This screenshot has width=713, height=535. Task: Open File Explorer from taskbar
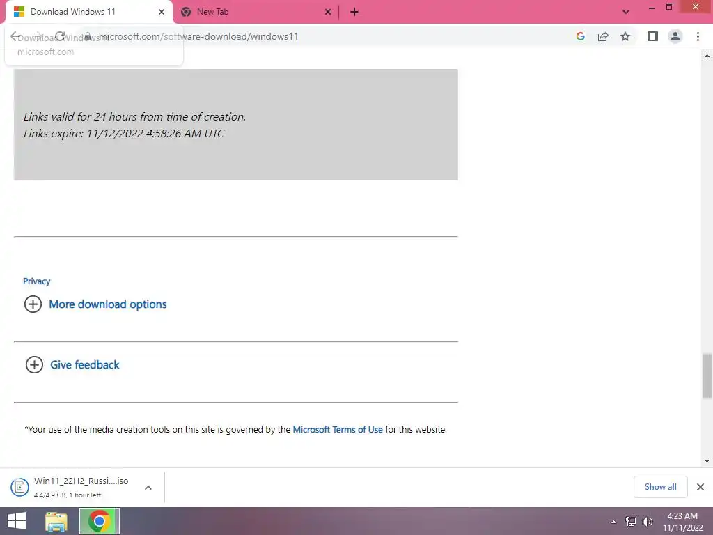56,521
